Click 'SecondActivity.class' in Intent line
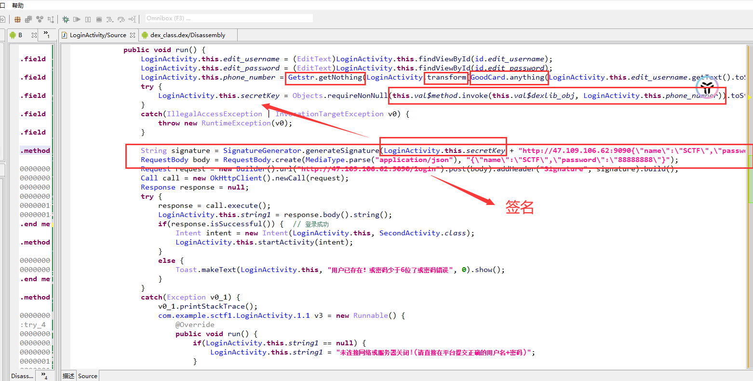Image resolution: width=753 pixels, height=381 pixels. tap(423, 233)
